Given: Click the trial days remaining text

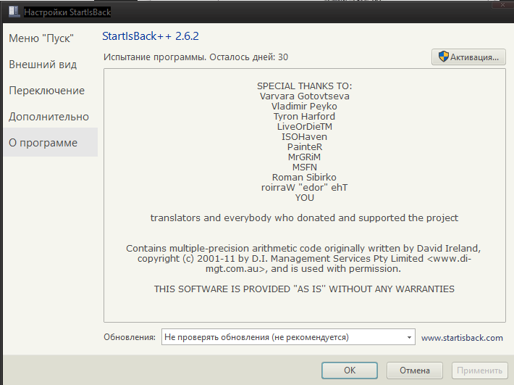Looking at the screenshot, I should pos(195,57).
